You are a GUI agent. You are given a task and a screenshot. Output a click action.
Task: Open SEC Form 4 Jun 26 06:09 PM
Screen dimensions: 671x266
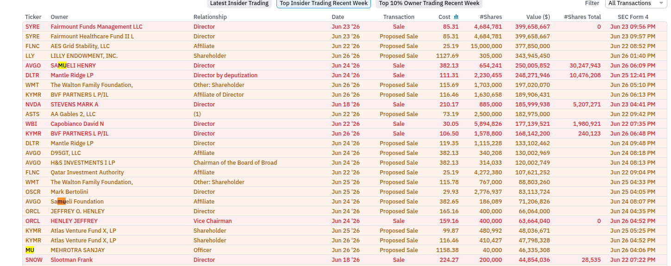(633, 65)
